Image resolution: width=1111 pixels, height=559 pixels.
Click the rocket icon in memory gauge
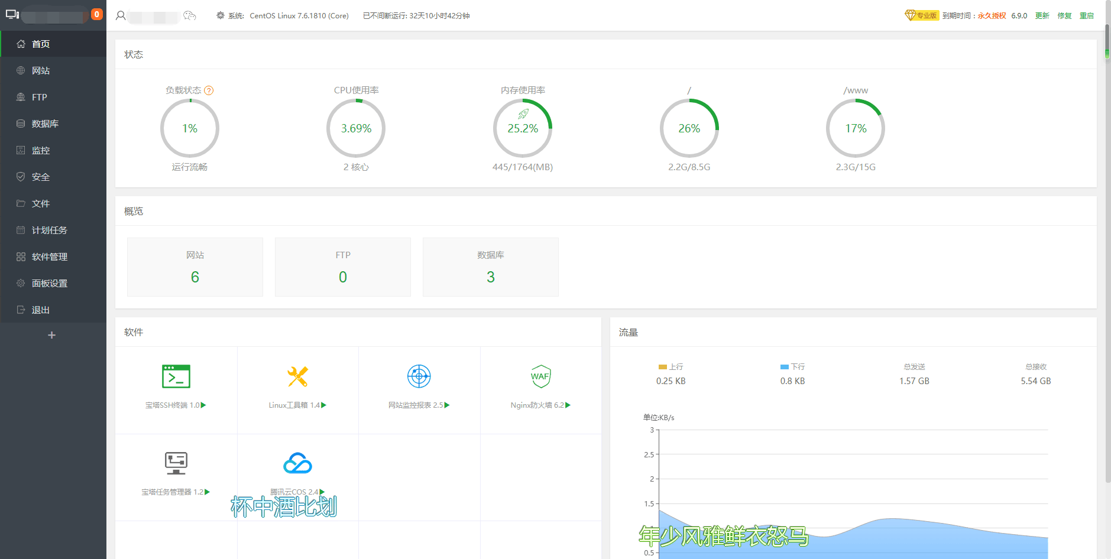pyautogui.click(x=523, y=114)
